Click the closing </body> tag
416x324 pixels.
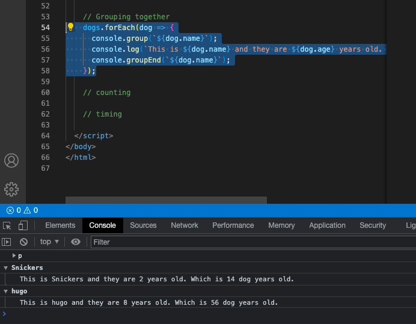(81, 147)
